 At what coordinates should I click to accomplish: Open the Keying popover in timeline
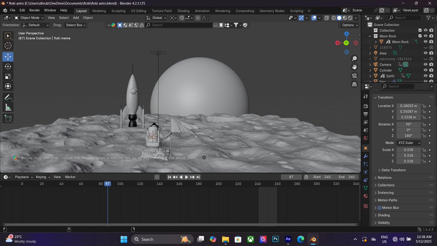[x=43, y=177]
